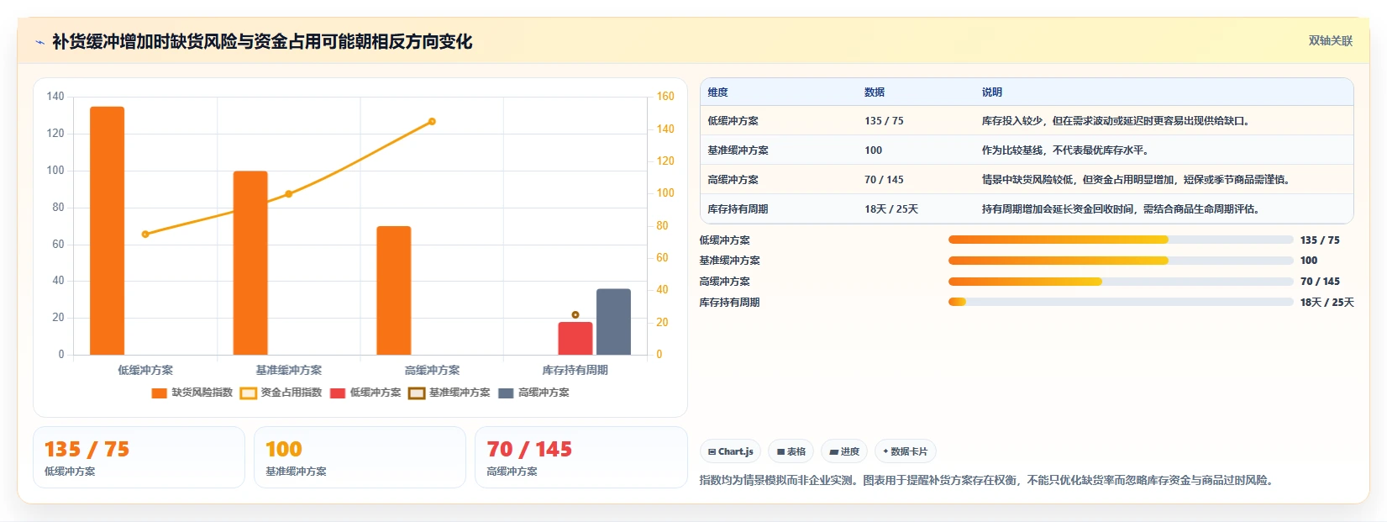Click the small icon inside the Chart.js chip
Viewport: 1387px width, 522px height.
tap(712, 452)
